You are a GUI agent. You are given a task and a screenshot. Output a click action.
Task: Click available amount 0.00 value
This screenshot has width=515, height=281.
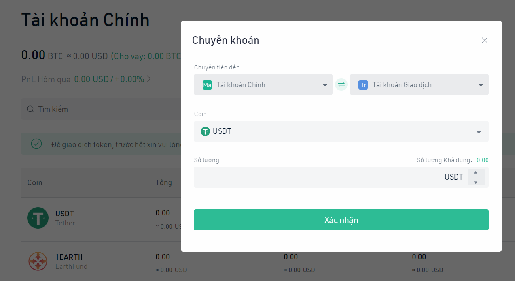483,160
